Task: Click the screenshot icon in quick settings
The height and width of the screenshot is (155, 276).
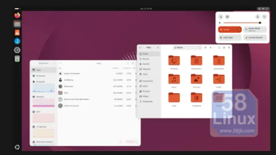Action: [221, 17]
